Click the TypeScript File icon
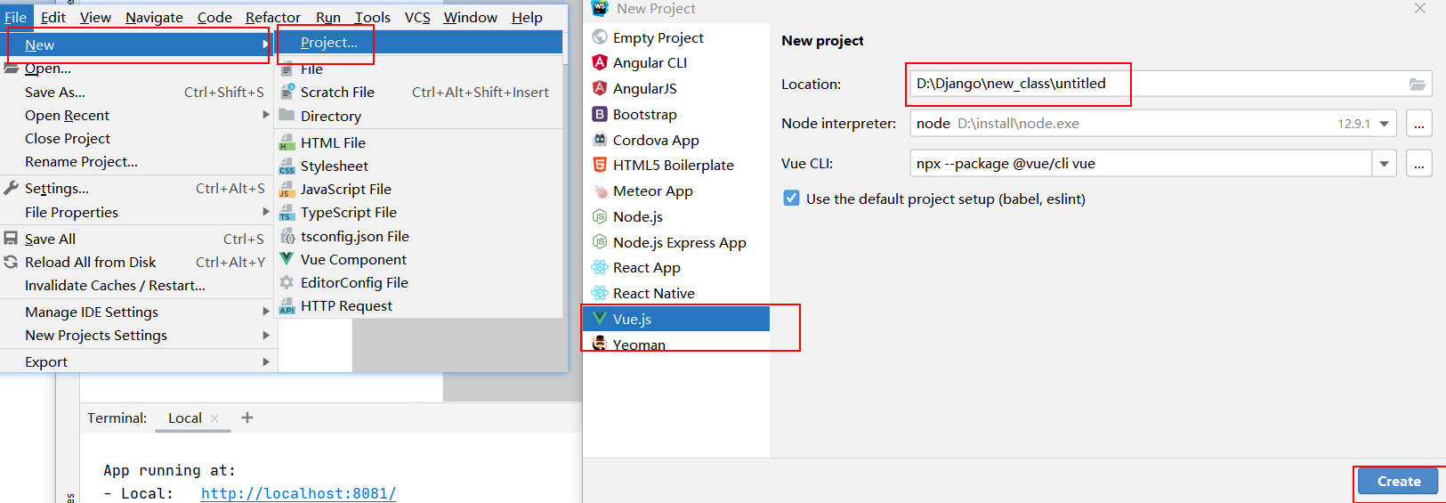This screenshot has height=503, width=1446. pos(287,212)
